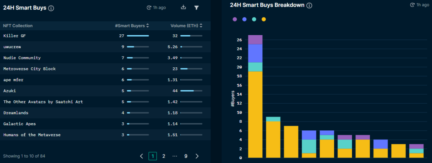
Task: Open the filter funnel icon
Action: [196, 8]
